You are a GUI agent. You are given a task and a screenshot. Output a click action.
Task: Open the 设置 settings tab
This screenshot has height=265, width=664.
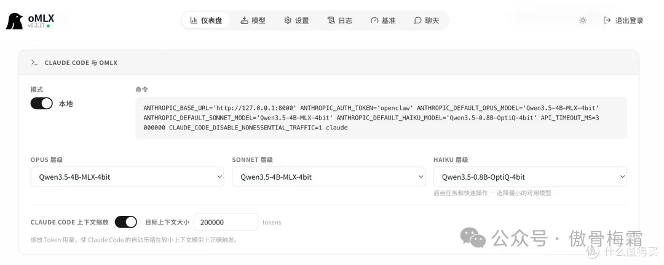point(296,20)
